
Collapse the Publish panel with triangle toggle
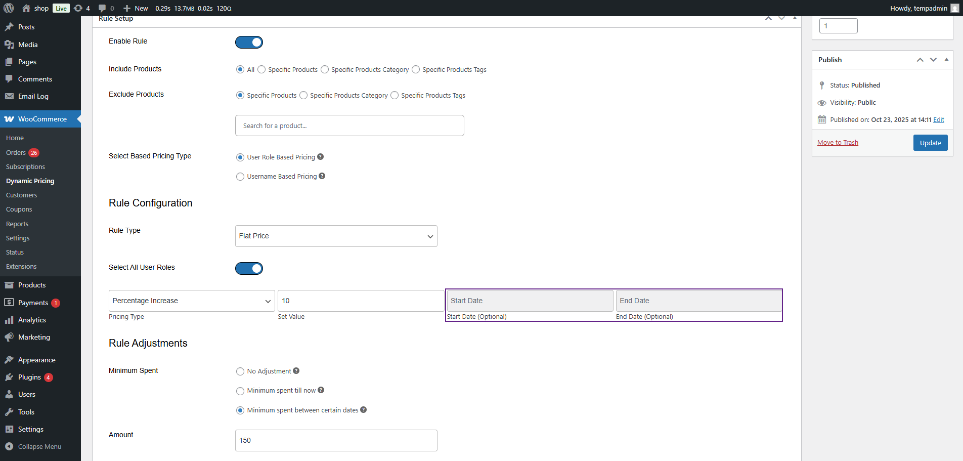coord(946,60)
